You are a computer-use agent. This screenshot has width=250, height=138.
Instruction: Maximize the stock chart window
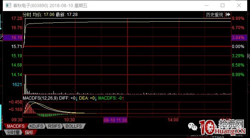point(223,5)
